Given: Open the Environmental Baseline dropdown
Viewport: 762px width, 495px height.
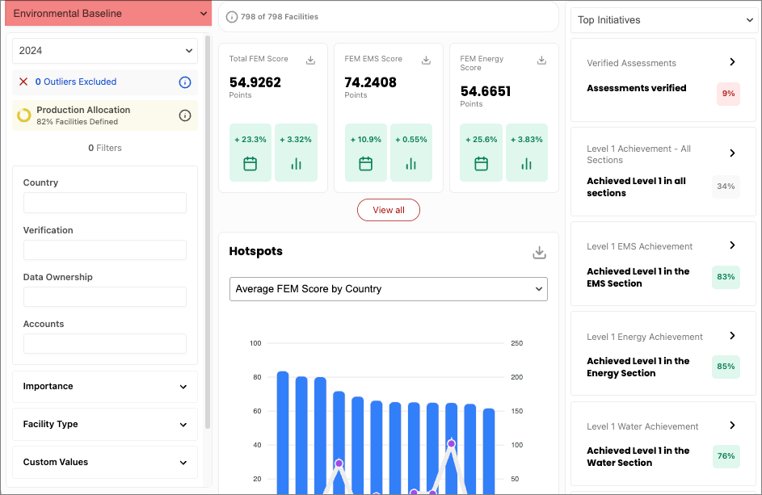Looking at the screenshot, I should [108, 13].
